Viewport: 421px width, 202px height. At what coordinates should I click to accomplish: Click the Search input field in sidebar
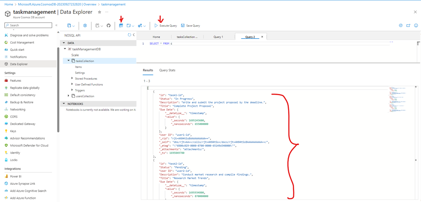[28, 25]
